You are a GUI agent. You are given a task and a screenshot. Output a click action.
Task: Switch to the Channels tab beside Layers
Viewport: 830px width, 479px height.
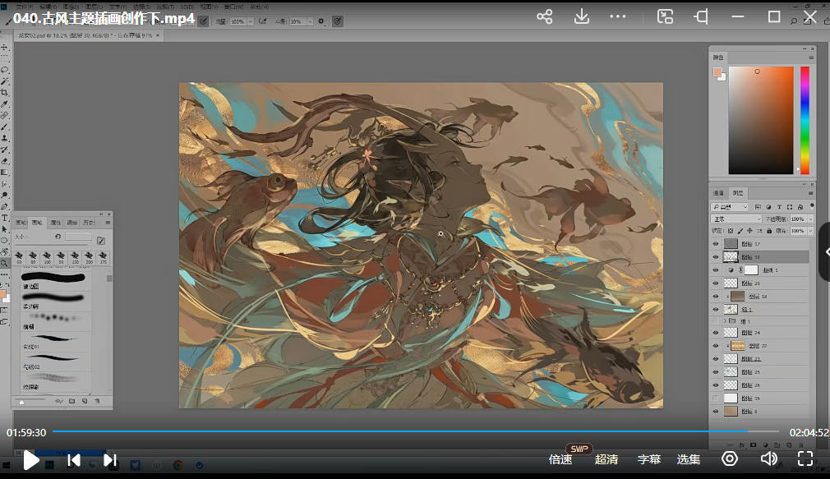(718, 193)
